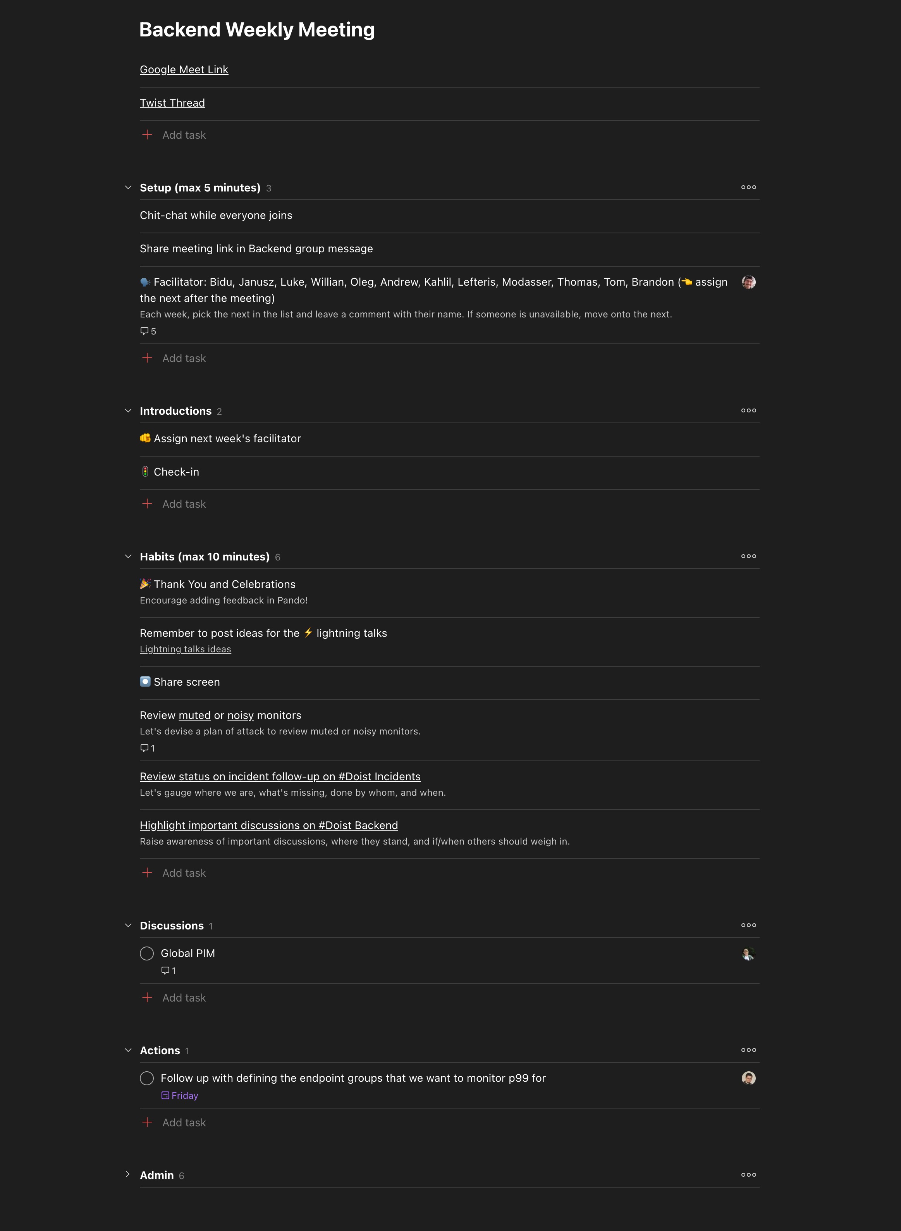This screenshot has width=901, height=1231.
Task: Open the Admin section three-dot menu
Action: (x=748, y=1175)
